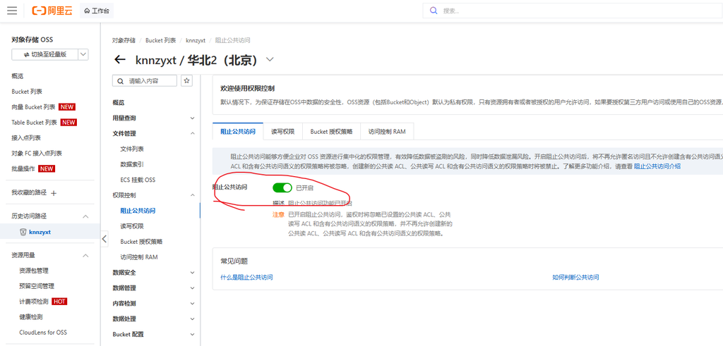Click bucket icon beside knnzyxt
Viewport: 723px width, 346px height.
(x=23, y=232)
